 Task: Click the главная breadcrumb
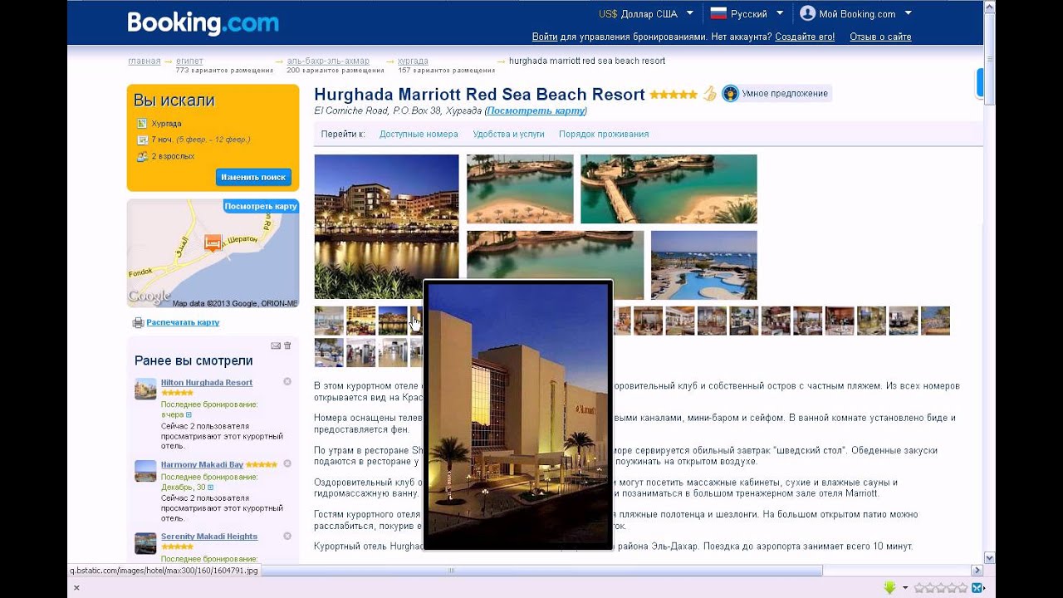coord(145,61)
